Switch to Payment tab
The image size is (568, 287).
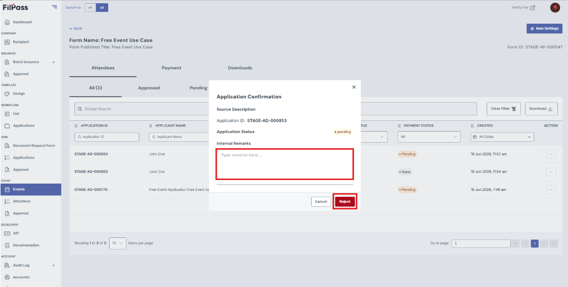coord(171,68)
